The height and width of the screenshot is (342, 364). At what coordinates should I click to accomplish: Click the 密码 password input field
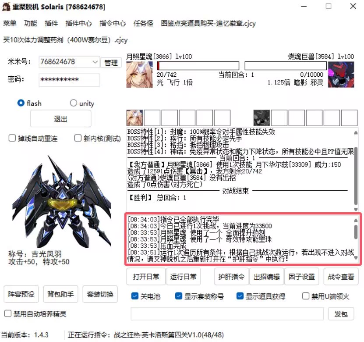pos(69,80)
